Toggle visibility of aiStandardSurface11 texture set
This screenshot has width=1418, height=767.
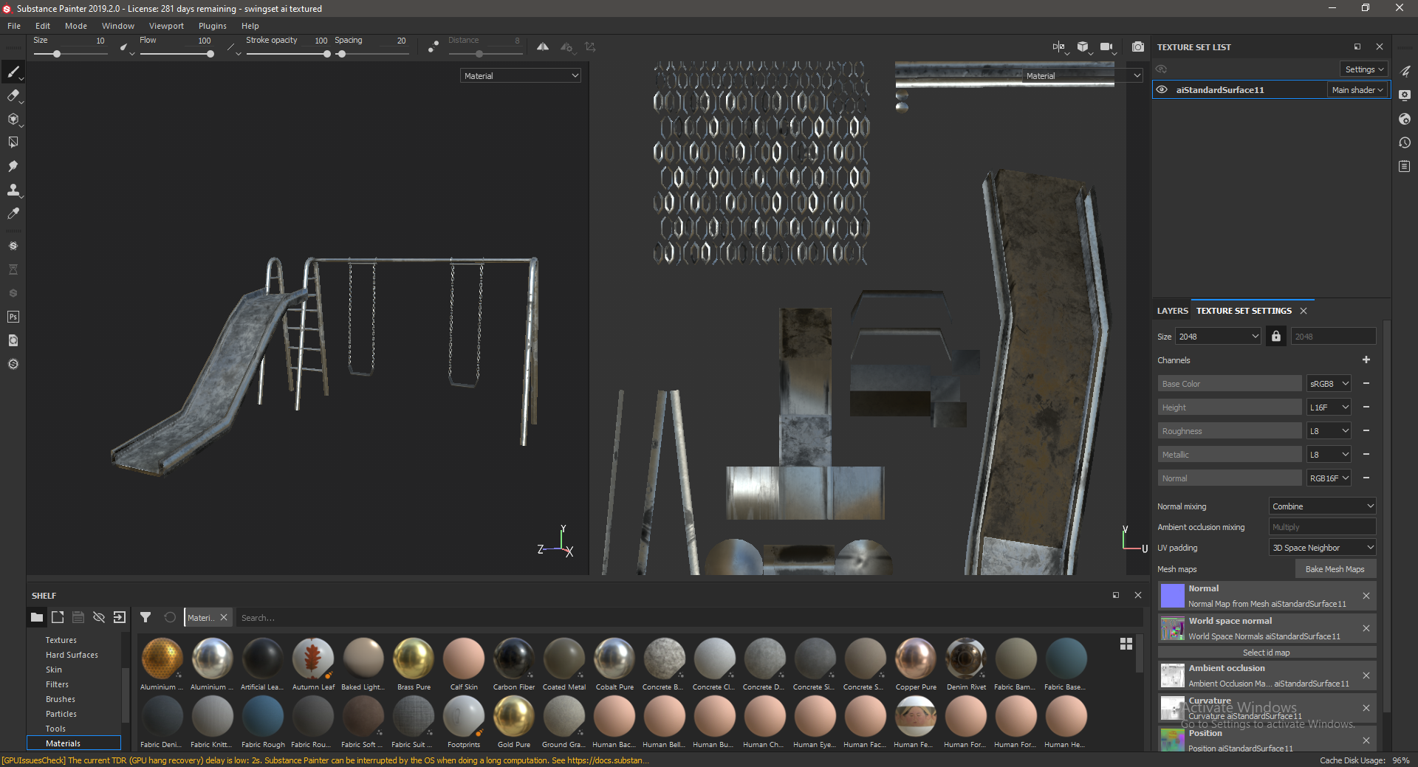[1162, 89]
